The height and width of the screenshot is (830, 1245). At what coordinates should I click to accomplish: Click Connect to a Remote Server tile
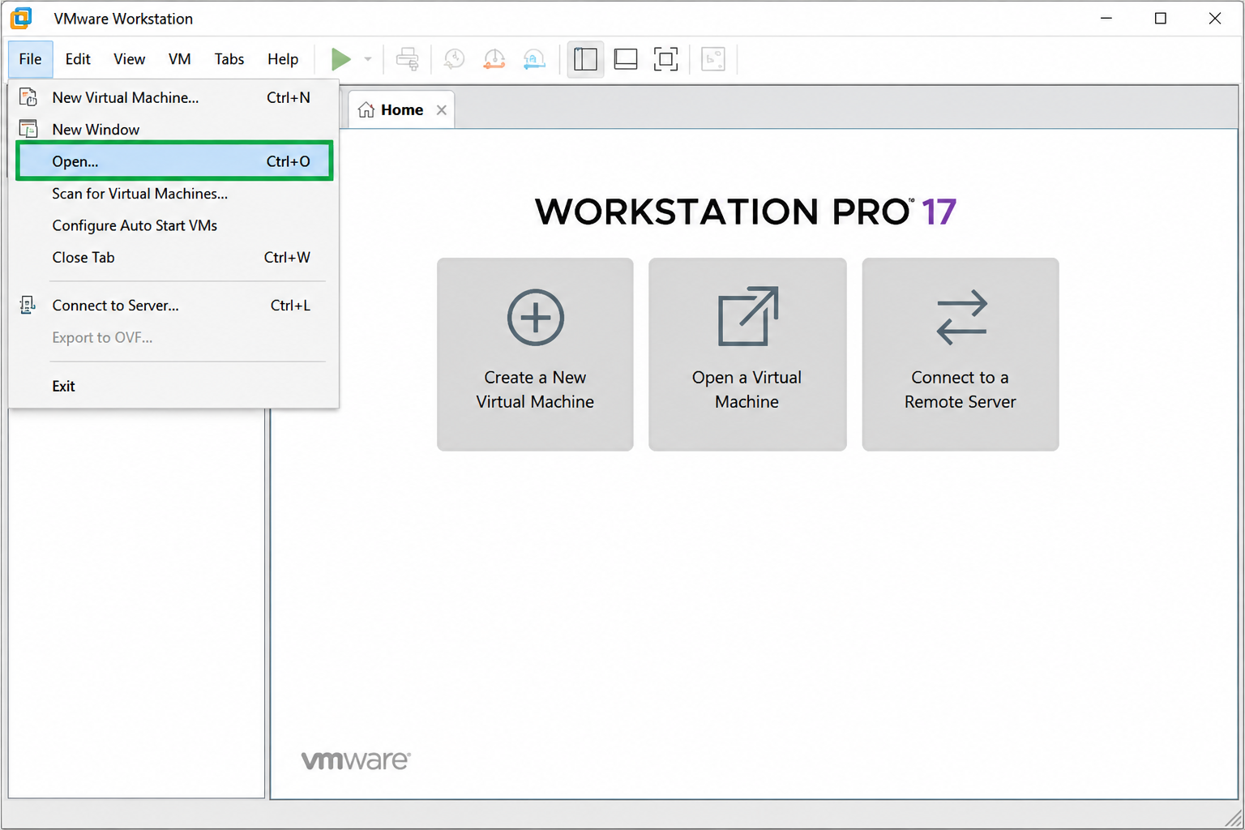tap(960, 354)
